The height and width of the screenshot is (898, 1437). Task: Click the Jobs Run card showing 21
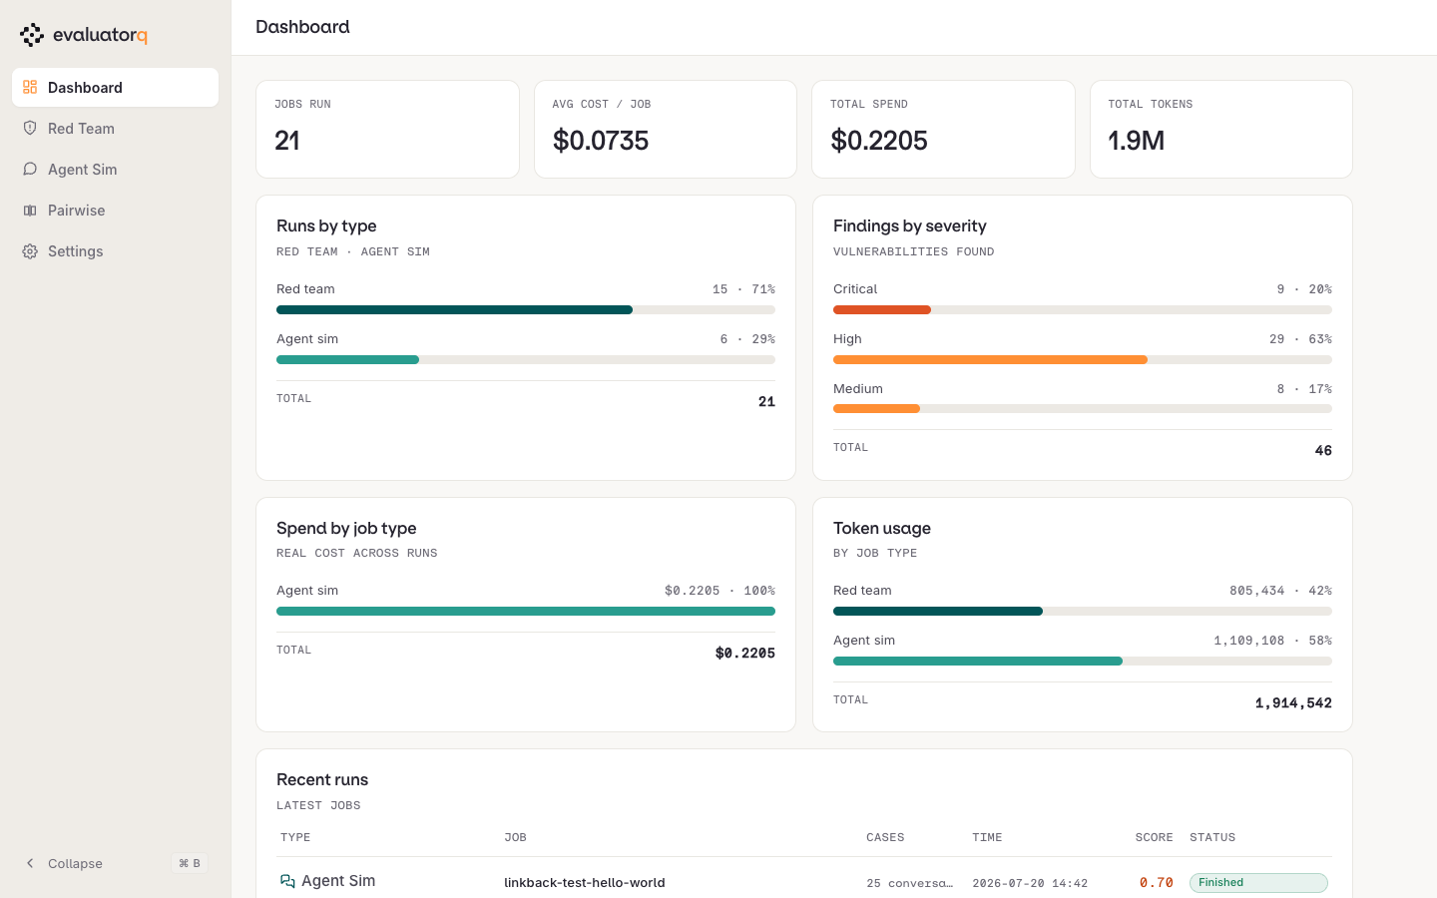[x=387, y=129]
